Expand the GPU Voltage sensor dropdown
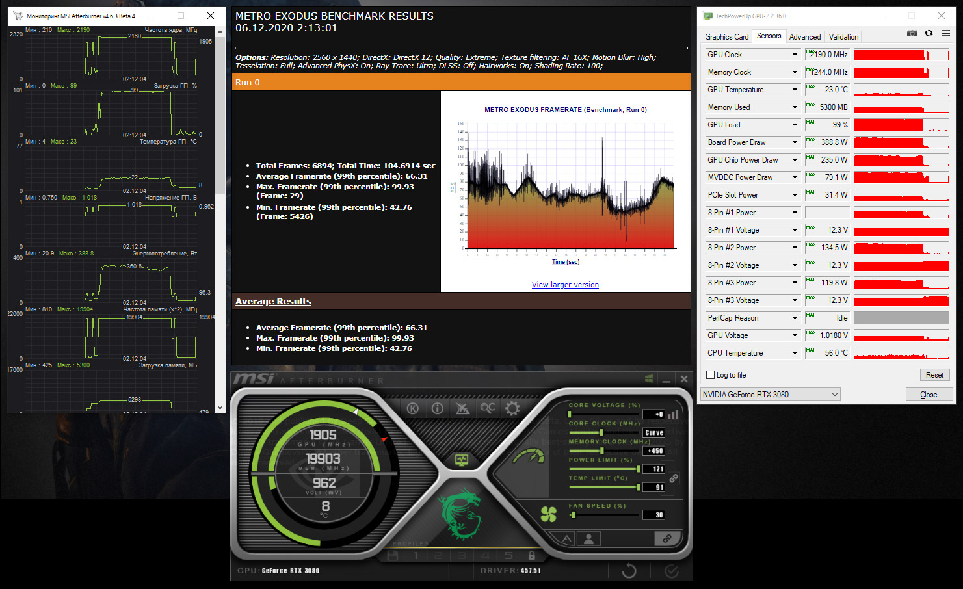 [x=795, y=335]
